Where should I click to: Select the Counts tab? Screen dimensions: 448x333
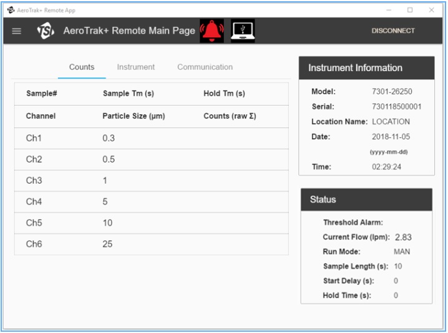click(82, 67)
